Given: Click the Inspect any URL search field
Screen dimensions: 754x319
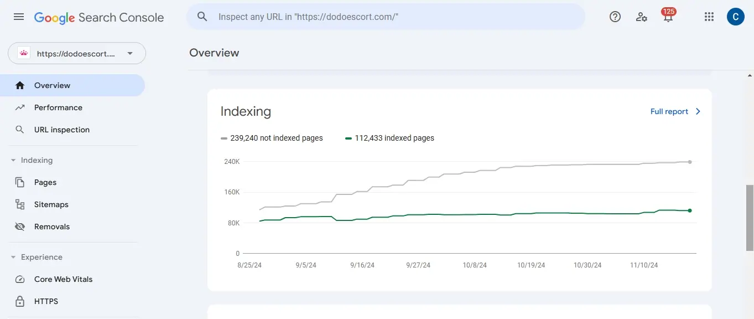Looking at the screenshot, I should point(387,17).
